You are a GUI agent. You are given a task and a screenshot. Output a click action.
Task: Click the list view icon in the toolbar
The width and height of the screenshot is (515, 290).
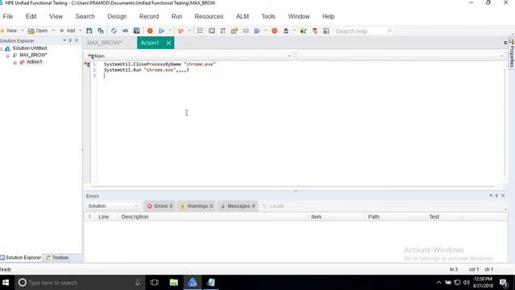coord(200,31)
